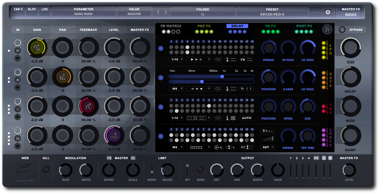Click the descending bars pattern icon above SET
Image resolution: width=380 pixels, height=194 pixels.
coord(268,131)
